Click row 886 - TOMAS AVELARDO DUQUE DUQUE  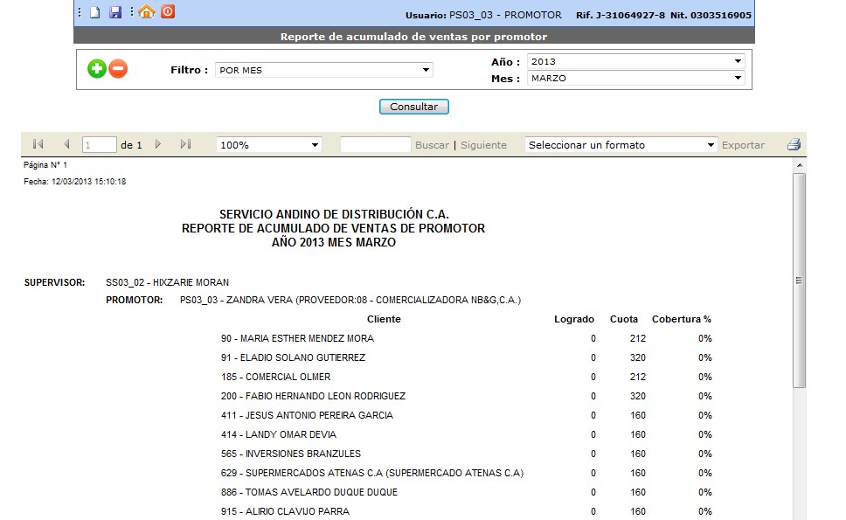click(466, 493)
